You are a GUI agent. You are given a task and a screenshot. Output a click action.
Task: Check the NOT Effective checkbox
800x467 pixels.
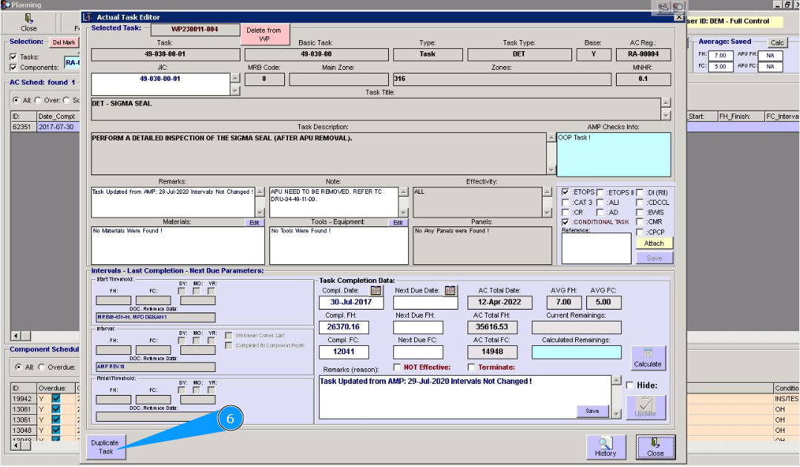tap(397, 367)
